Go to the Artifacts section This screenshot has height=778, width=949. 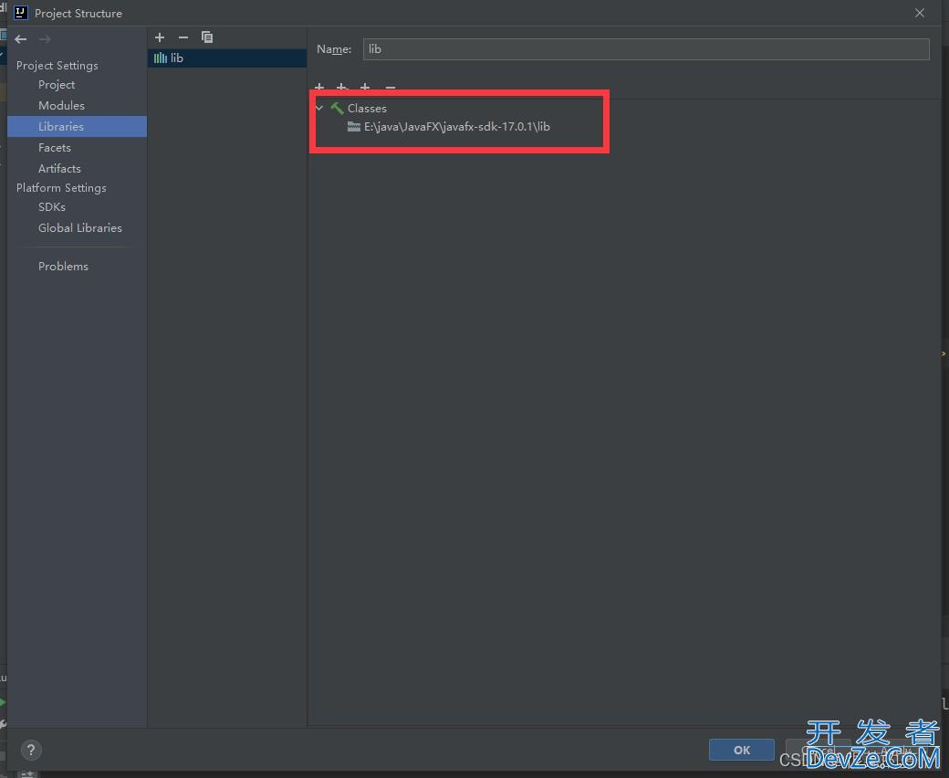point(59,169)
